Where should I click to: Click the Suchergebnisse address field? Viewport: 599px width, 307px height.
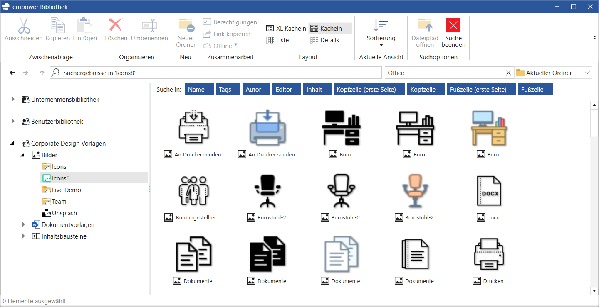tap(215, 73)
